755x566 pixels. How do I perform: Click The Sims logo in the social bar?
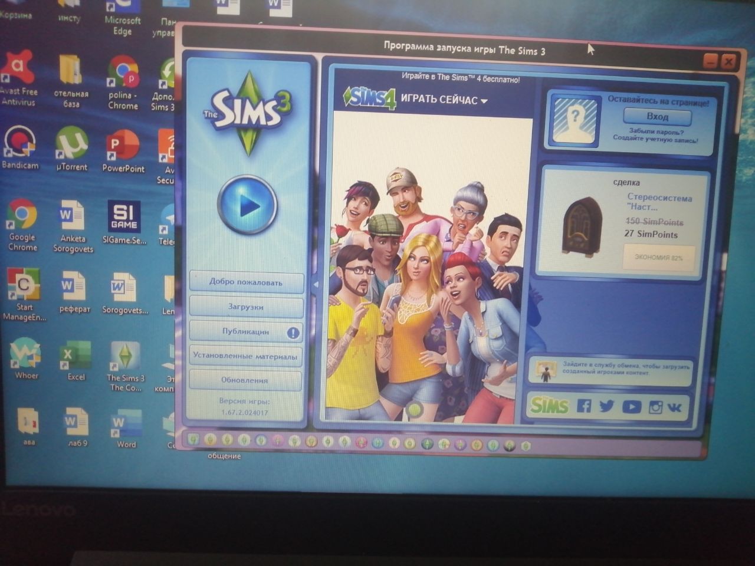point(549,405)
